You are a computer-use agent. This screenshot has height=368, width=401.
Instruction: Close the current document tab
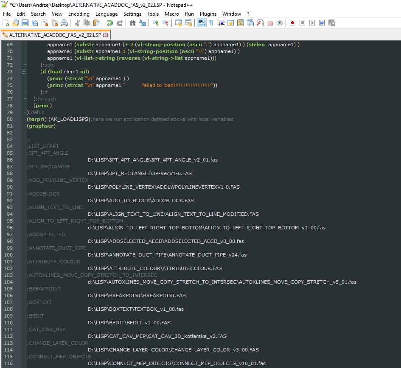point(106,36)
